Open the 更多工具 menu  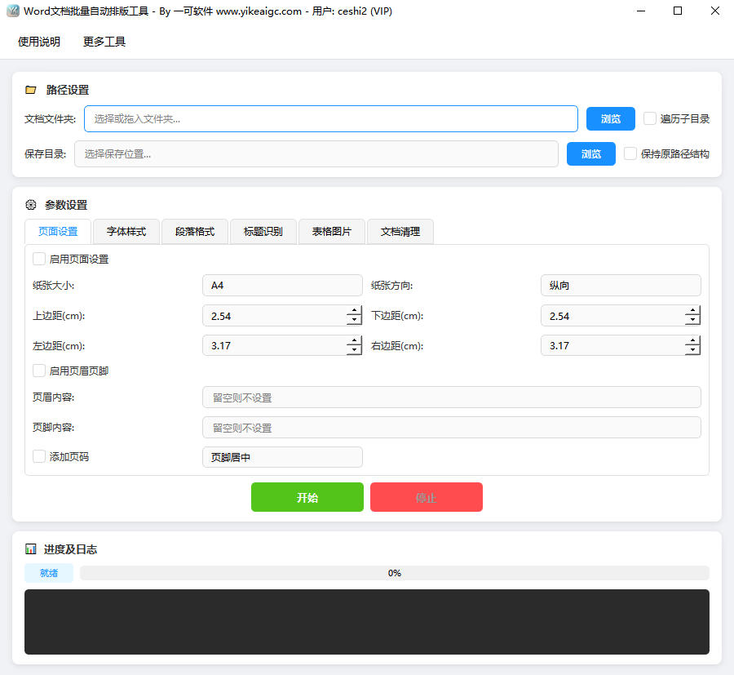coord(103,42)
